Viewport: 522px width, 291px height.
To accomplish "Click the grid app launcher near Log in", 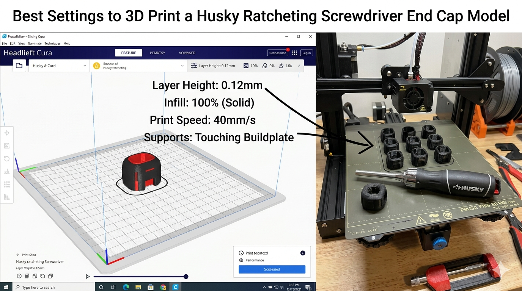I will pos(294,53).
